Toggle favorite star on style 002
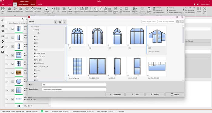 88,45
